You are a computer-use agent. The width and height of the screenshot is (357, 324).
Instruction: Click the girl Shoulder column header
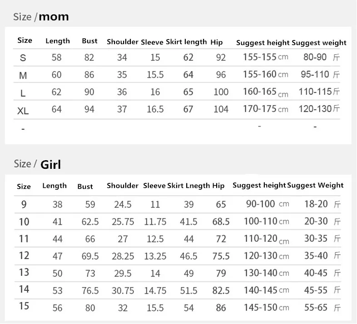click(x=123, y=186)
